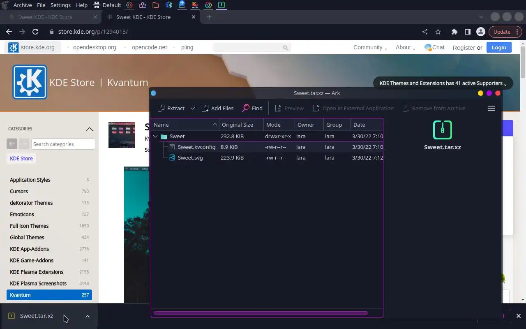The height and width of the screenshot is (329, 526).
Task: Open the Kvantum Manager icon in the panel
Action: point(195,5)
